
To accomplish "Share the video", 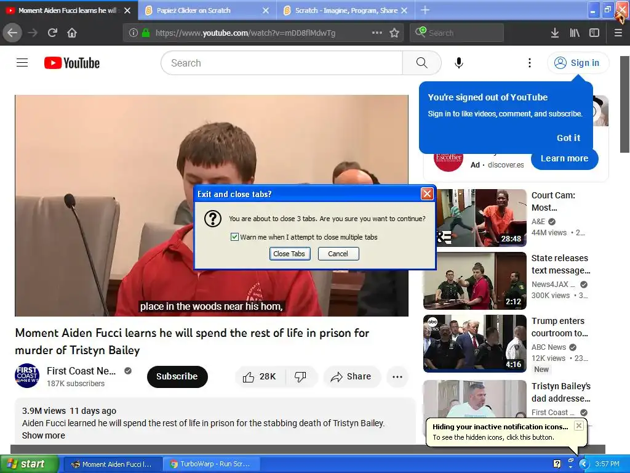I will pyautogui.click(x=351, y=377).
